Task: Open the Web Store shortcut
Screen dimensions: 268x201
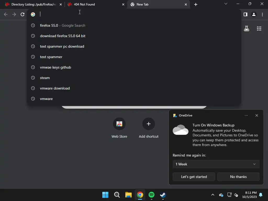Action: [x=119, y=128]
